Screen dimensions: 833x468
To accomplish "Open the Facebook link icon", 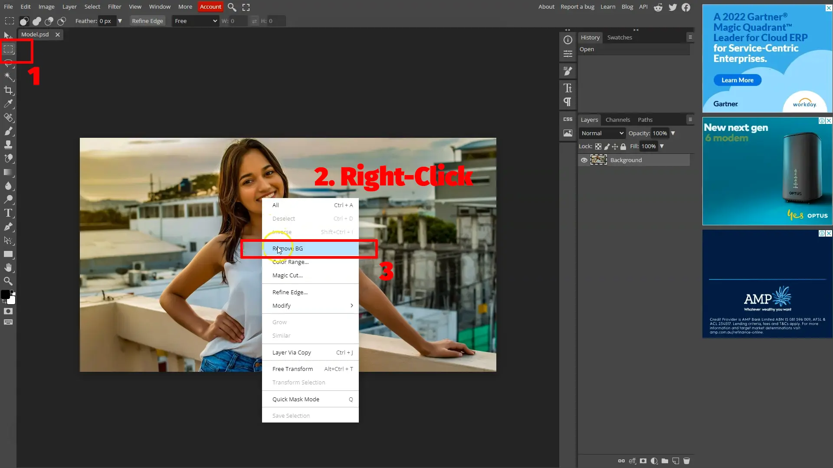I will point(686,7).
